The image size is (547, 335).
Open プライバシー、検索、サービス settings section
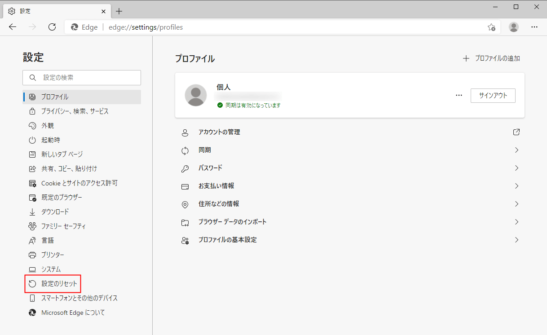pyautogui.click(x=82, y=111)
